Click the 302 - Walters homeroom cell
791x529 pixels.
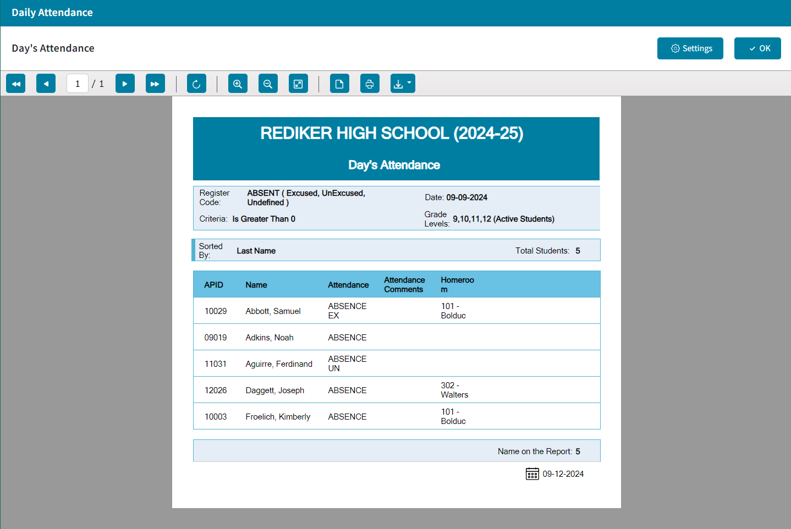(x=454, y=390)
